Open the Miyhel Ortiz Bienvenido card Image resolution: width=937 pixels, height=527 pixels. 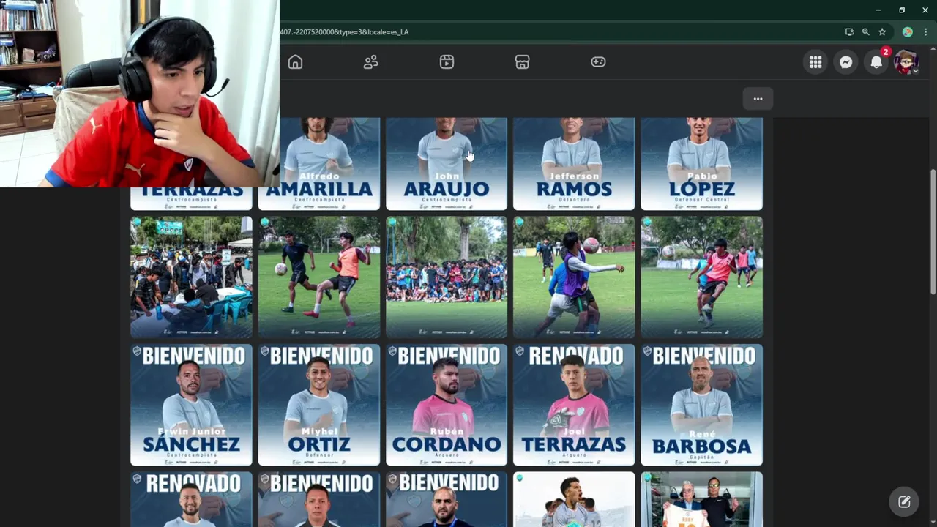(x=318, y=405)
